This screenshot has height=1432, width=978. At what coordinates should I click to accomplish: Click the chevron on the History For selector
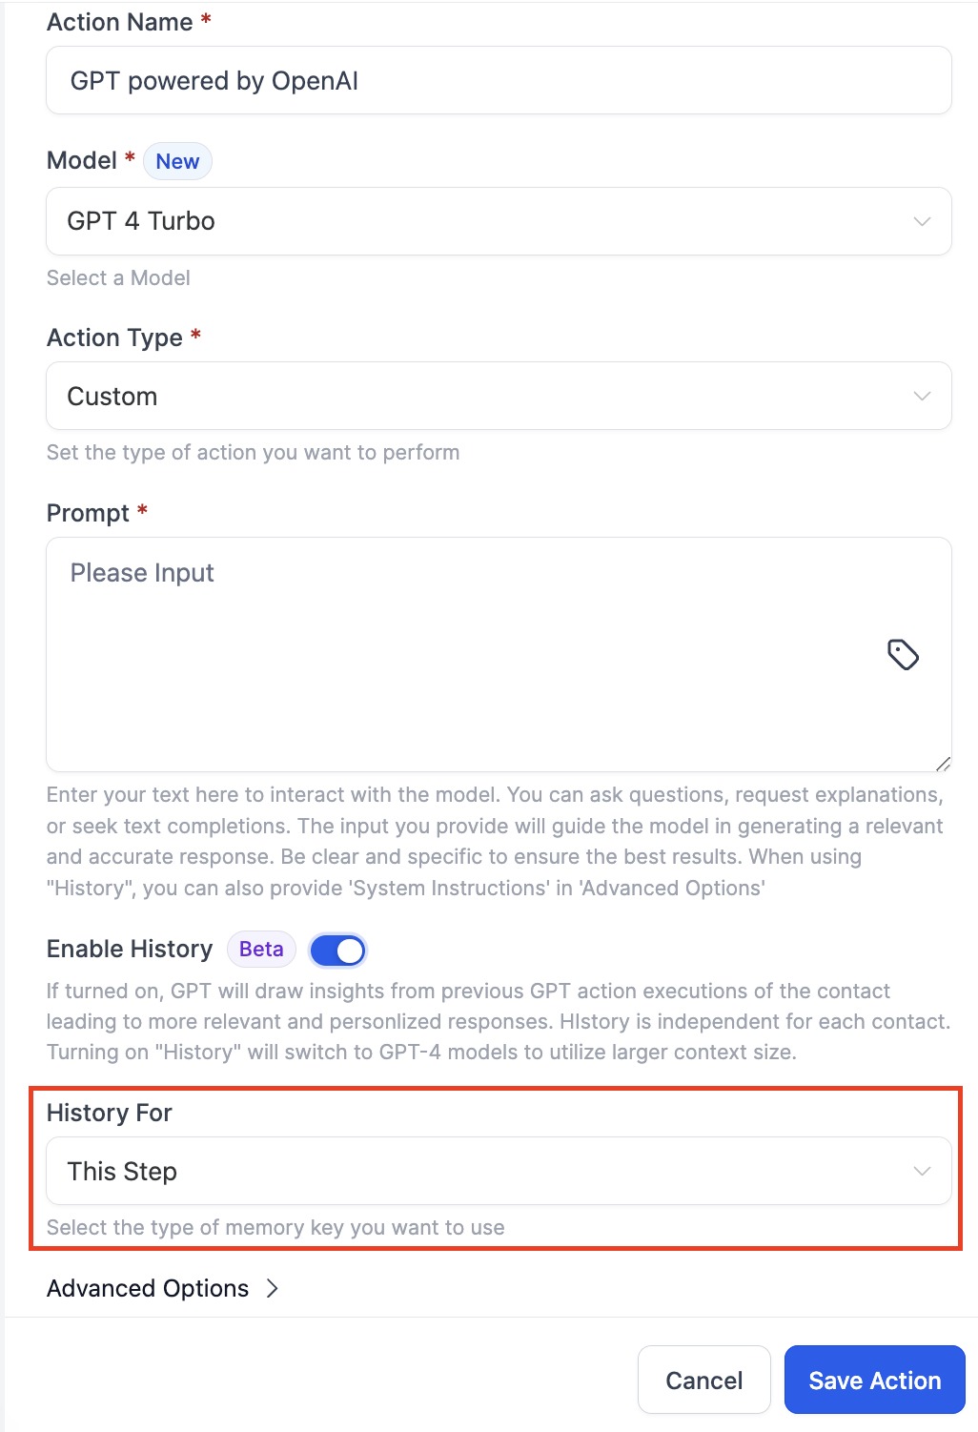click(921, 1171)
